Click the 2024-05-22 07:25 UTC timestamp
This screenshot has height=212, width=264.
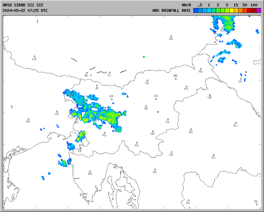coord(25,10)
